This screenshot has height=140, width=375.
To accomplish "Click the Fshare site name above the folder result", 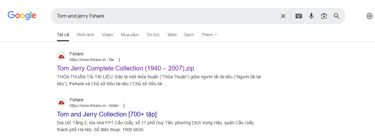I will click(x=76, y=100).
